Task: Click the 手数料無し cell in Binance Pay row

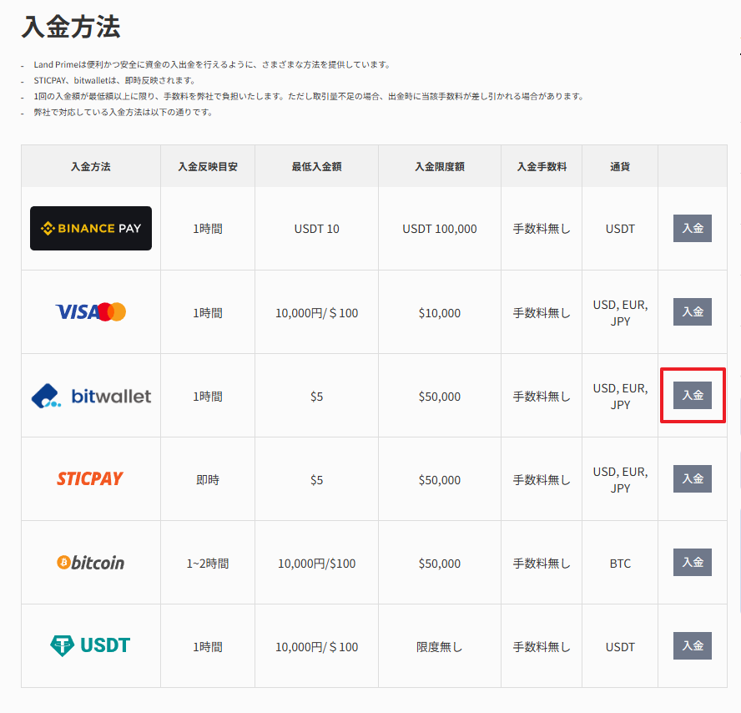Action: pyautogui.click(x=542, y=229)
